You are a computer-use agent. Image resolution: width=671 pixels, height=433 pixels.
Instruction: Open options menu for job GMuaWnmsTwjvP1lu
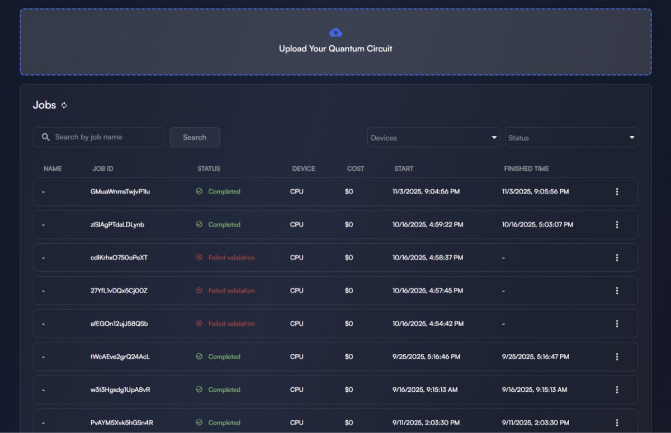(x=617, y=191)
